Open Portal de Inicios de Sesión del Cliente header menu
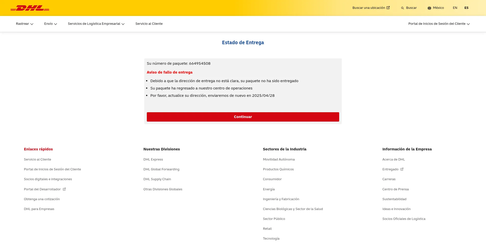This screenshot has height=251, width=486. (x=439, y=24)
